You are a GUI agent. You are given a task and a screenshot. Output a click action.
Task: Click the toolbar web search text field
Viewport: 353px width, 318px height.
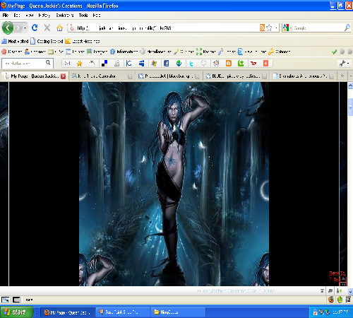[x=23, y=63]
